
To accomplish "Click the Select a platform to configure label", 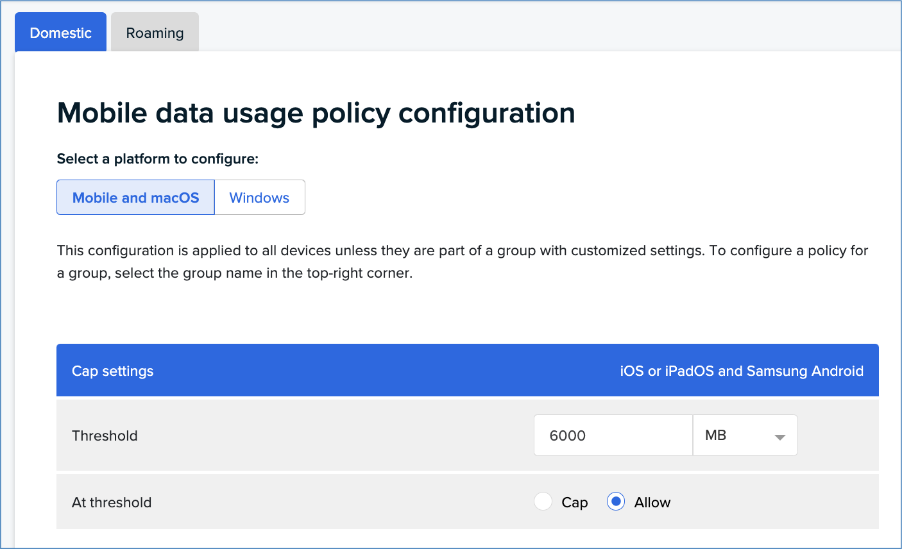I will 158,158.
